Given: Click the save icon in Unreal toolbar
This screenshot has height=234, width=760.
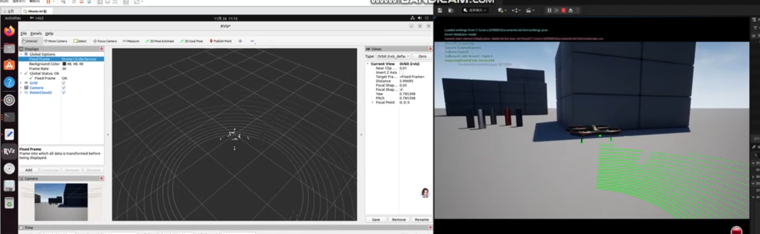Looking at the screenshot, I should [440, 10].
